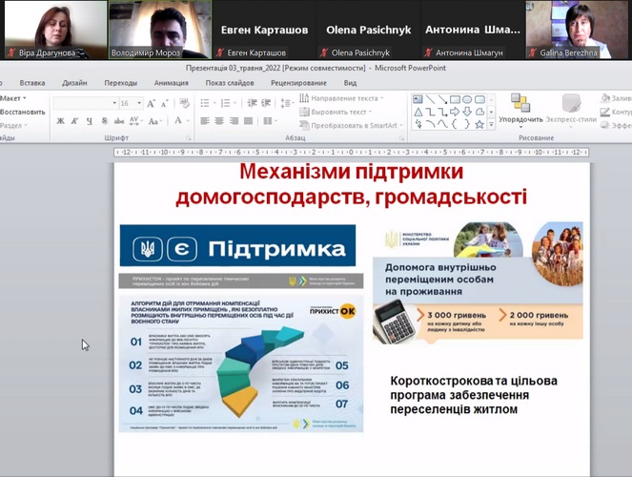Click the Преобразовать в SmartArt button
This screenshot has width=632, height=477.
pos(353,125)
